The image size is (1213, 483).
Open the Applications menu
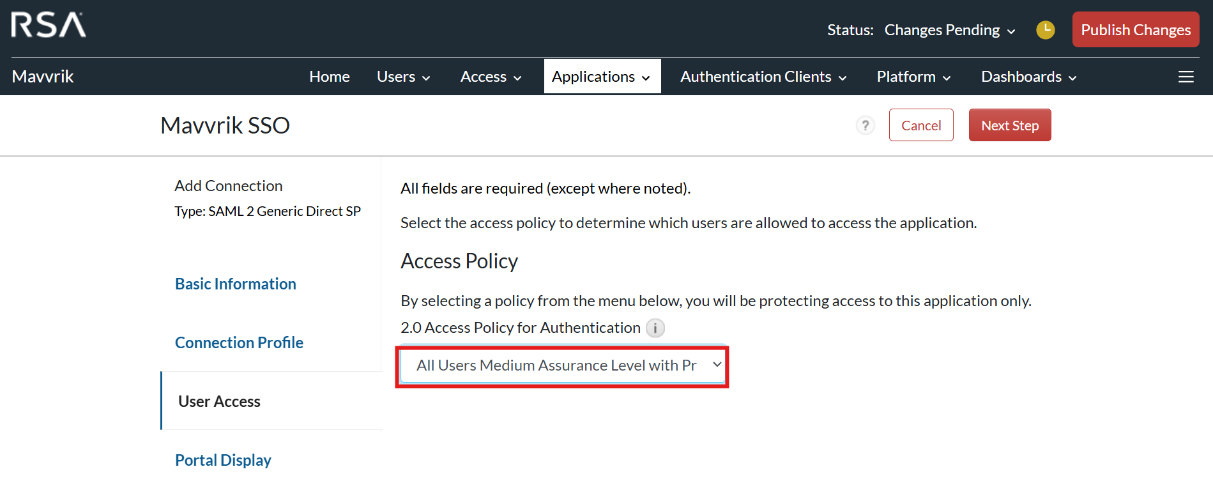click(601, 77)
